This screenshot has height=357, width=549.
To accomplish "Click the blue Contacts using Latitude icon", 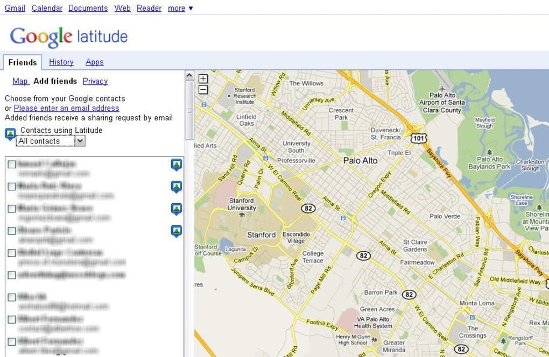I will click(x=11, y=133).
